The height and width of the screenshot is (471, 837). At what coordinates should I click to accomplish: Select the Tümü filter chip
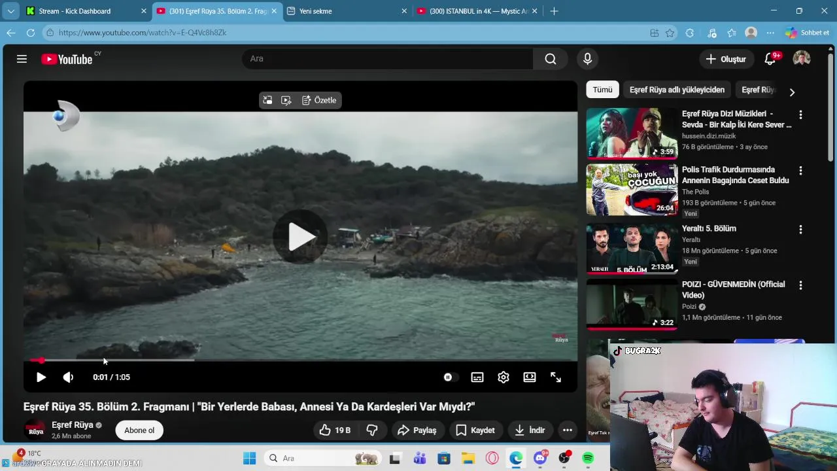pyautogui.click(x=603, y=90)
